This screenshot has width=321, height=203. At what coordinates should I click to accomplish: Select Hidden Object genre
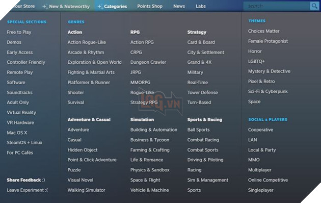[x=83, y=150]
